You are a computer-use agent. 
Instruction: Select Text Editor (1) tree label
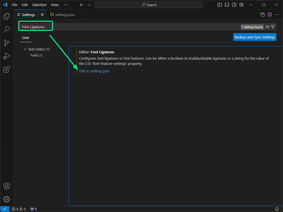coord(39,49)
